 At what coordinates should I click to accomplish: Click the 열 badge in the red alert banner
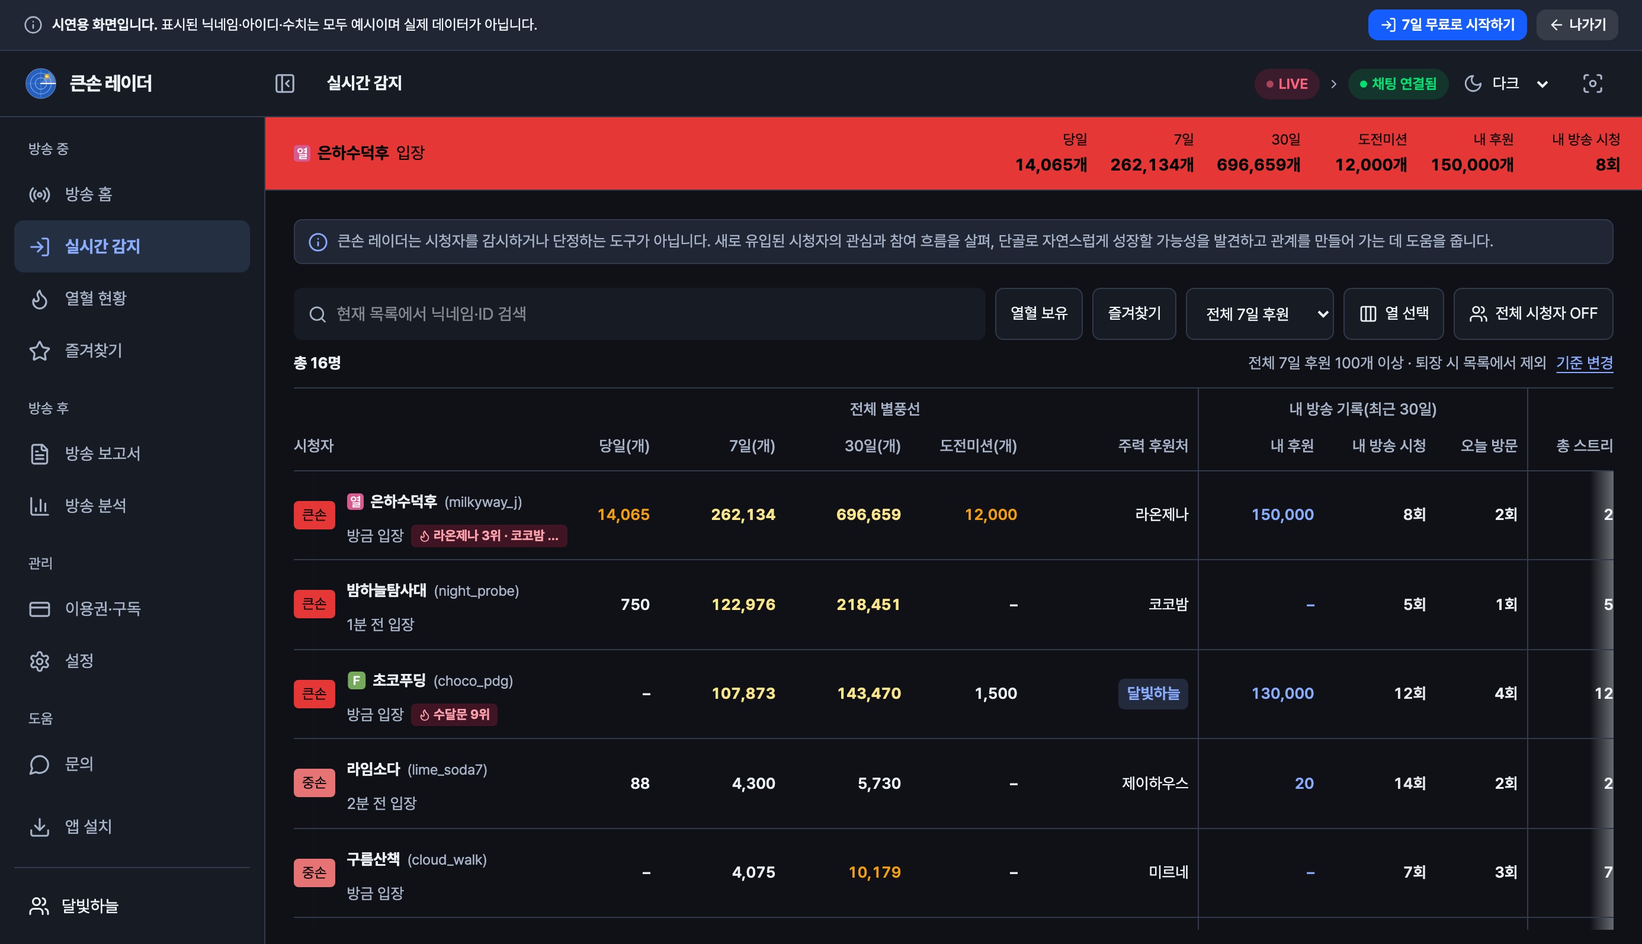pyautogui.click(x=302, y=153)
